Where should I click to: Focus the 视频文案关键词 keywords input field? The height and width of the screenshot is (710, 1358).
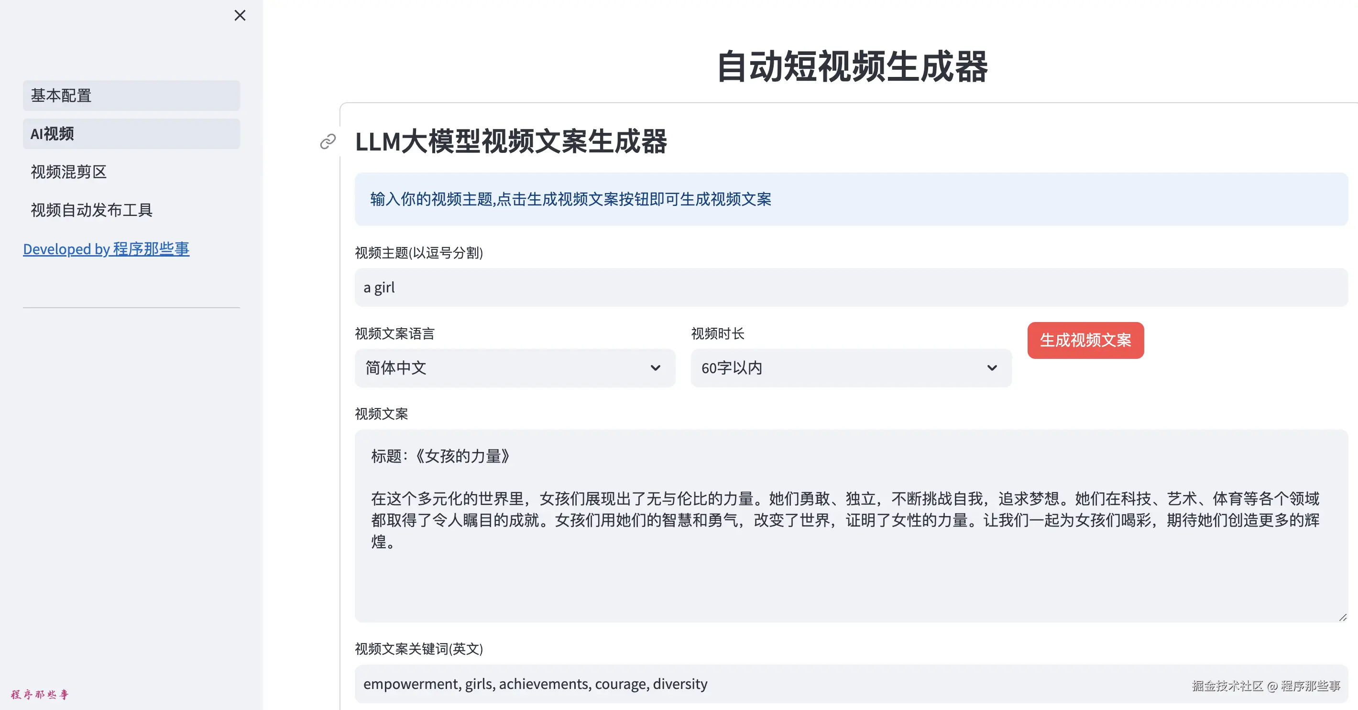click(852, 684)
